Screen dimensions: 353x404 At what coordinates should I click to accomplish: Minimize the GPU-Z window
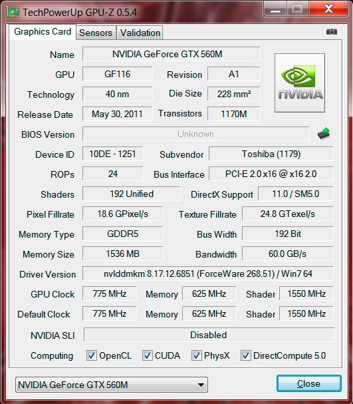(x=275, y=9)
